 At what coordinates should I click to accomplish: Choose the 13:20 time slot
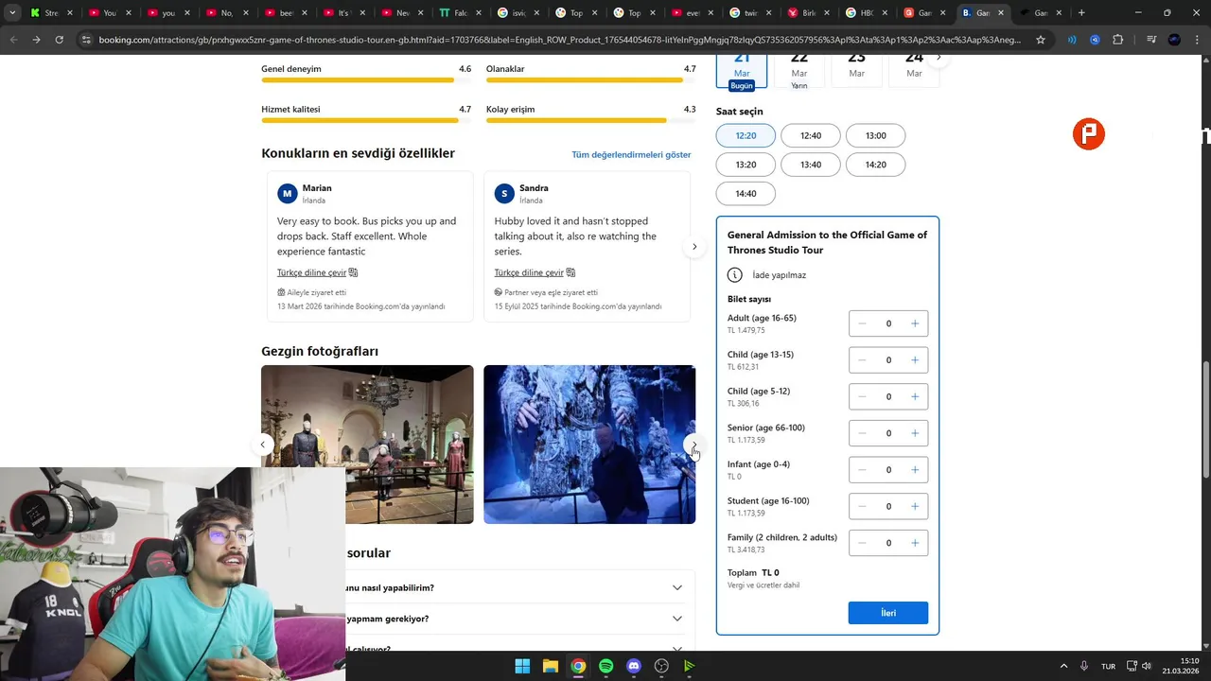[x=746, y=165]
